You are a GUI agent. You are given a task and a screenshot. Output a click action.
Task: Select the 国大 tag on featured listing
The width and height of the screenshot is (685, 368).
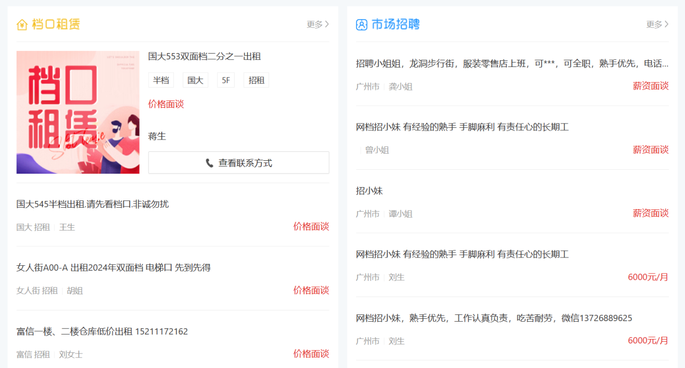[x=195, y=80]
